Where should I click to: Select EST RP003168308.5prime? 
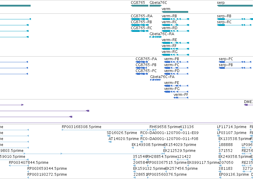(x=105, y=130)
